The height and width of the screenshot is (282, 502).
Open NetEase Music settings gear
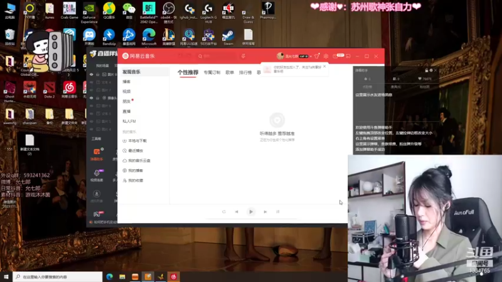[326, 56]
